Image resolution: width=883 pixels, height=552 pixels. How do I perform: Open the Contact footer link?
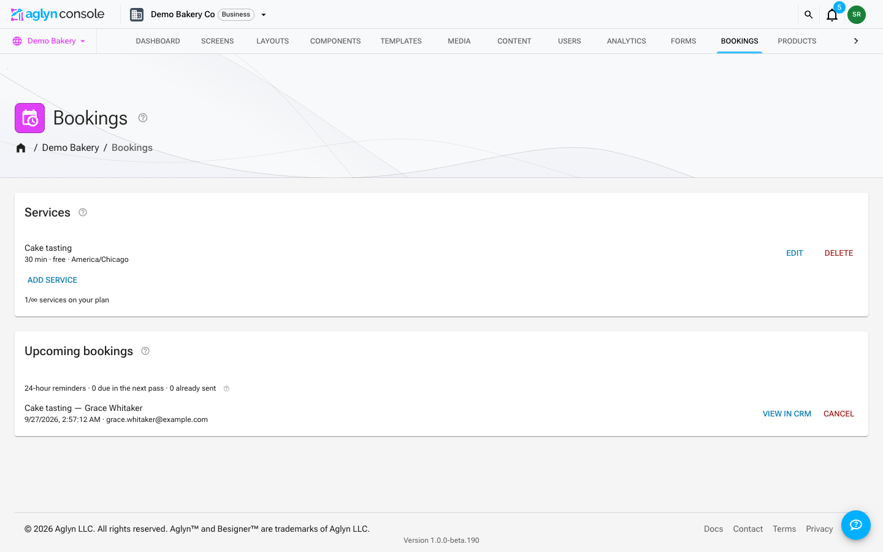(748, 529)
